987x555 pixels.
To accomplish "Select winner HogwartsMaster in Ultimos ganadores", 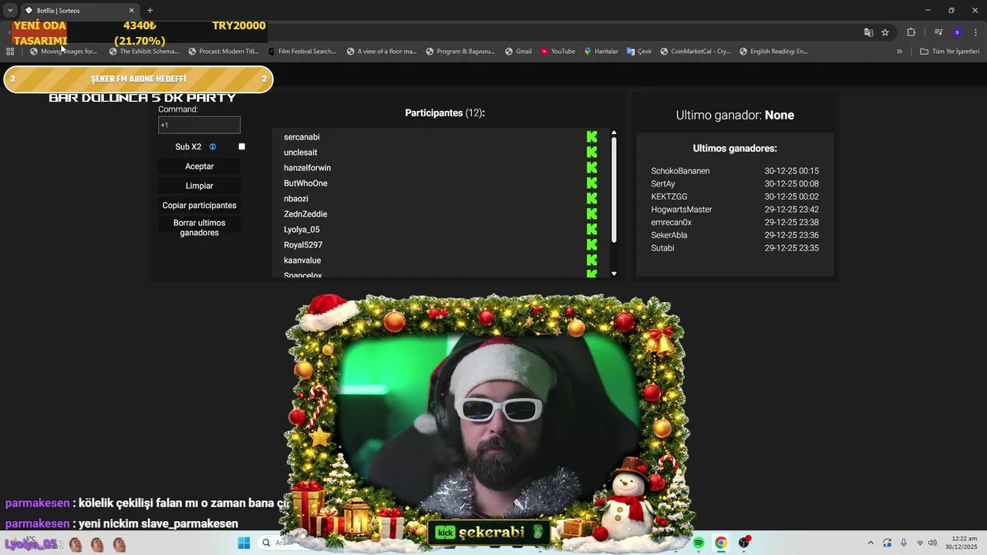I will [682, 210].
